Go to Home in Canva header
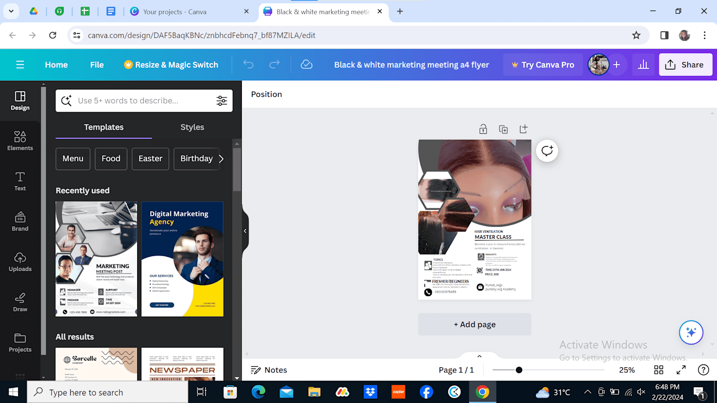 point(56,64)
